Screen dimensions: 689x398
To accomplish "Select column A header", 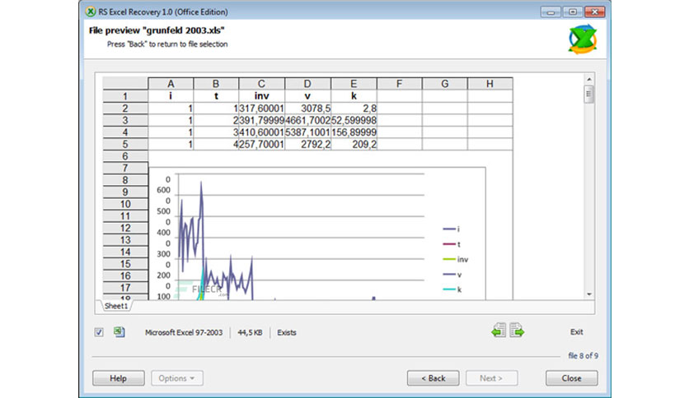I will point(171,84).
